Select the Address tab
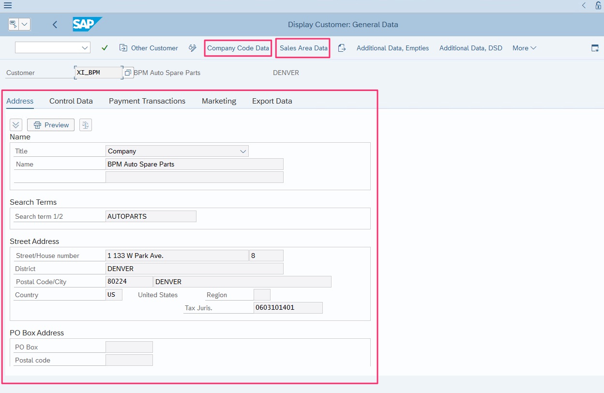Screen dimensions: 604x393 (x=20, y=101)
